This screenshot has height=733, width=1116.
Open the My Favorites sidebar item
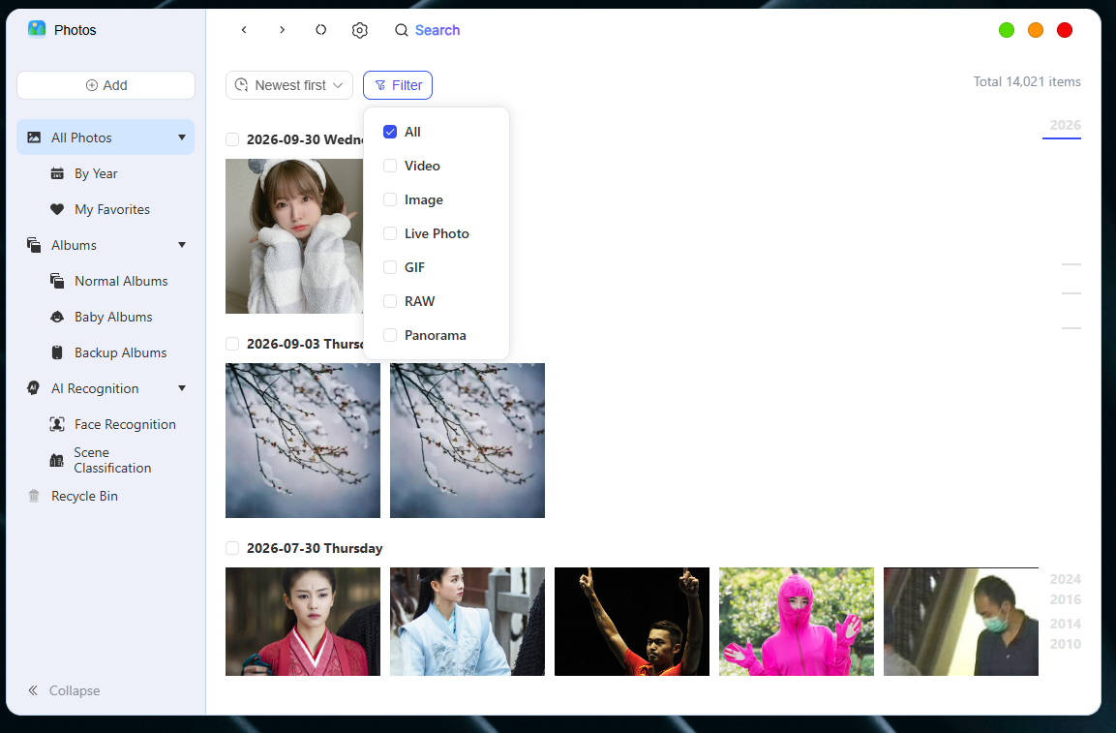coord(106,209)
